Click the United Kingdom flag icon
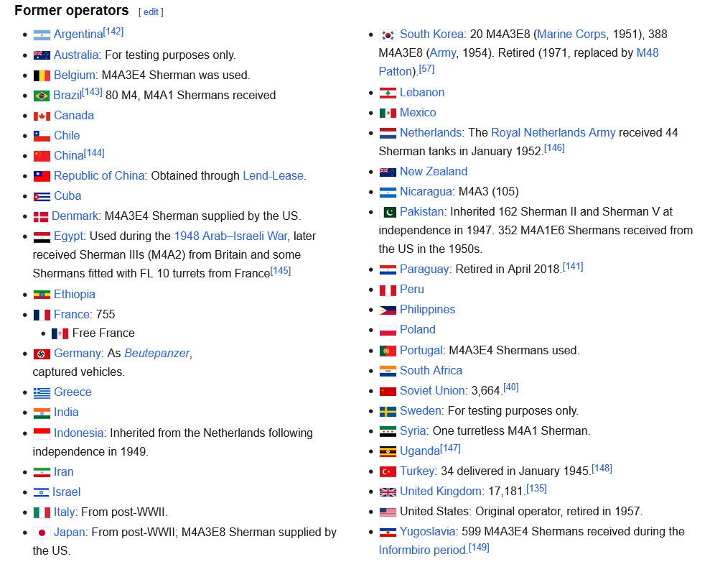The width and height of the screenshot is (715, 567). (388, 492)
